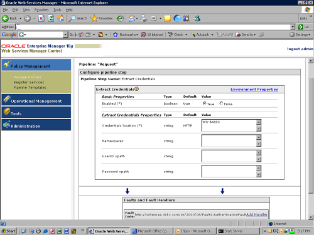Viewport: 314px width, 235px height.
Task: Click the green Go arrow button
Action: click(x=301, y=27)
